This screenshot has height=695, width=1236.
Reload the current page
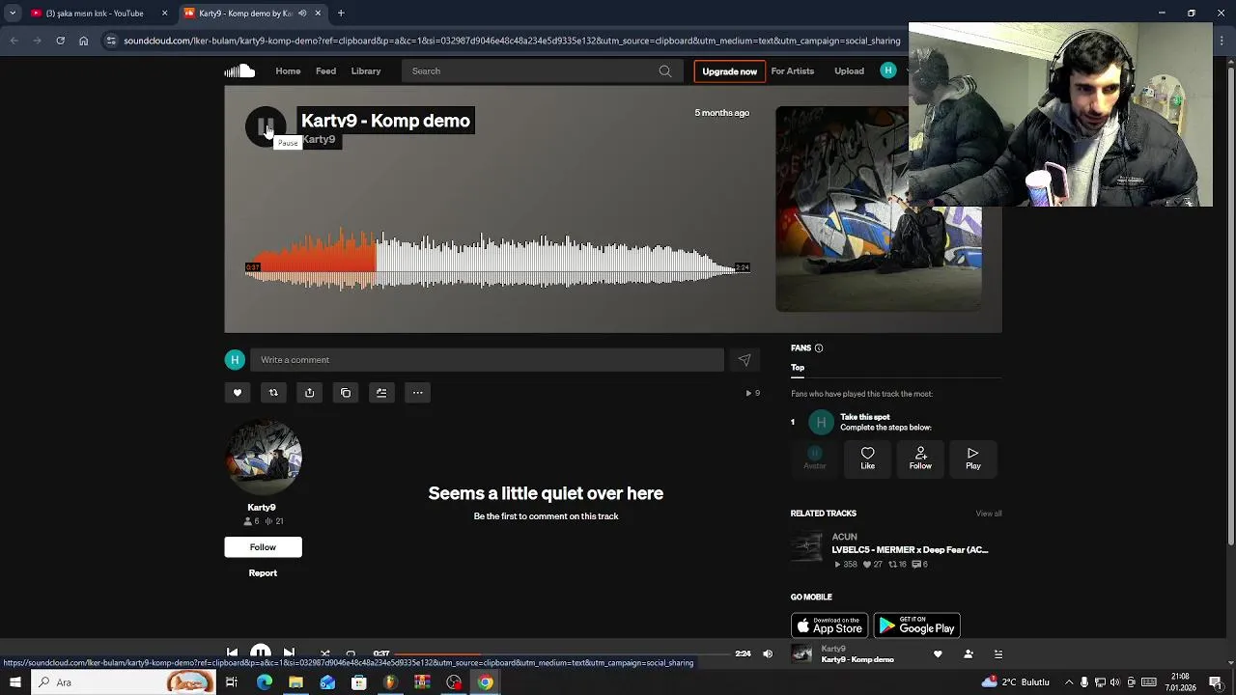pyautogui.click(x=60, y=41)
